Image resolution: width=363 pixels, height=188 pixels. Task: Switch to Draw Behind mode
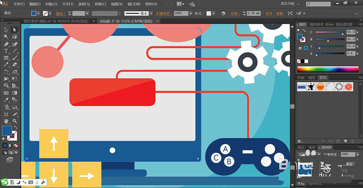coord(11,153)
